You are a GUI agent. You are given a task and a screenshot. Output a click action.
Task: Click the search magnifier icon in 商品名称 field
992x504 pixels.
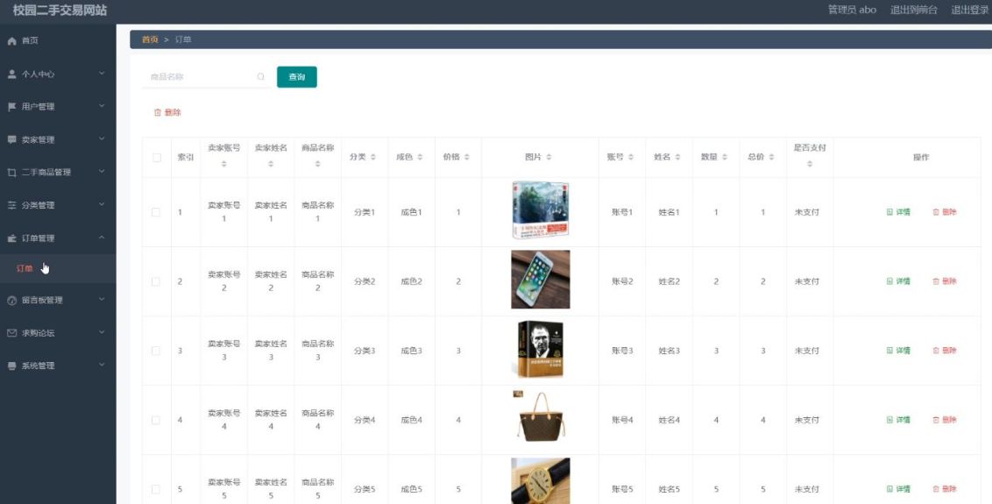coord(260,76)
